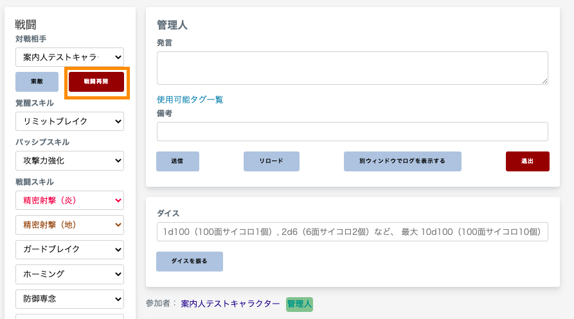The height and width of the screenshot is (319, 574).
Task: Open the ガードブレイク dropdown
Action: point(69,249)
